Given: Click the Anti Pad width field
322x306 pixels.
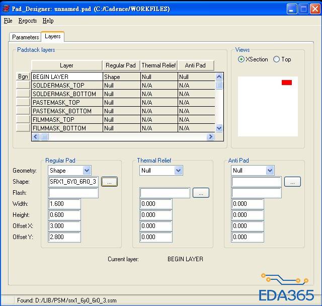Looking at the screenshot, I should 248,204.
